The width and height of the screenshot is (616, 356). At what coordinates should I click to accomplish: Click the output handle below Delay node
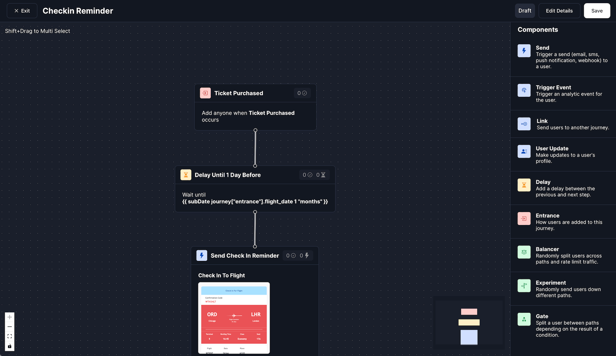click(255, 212)
